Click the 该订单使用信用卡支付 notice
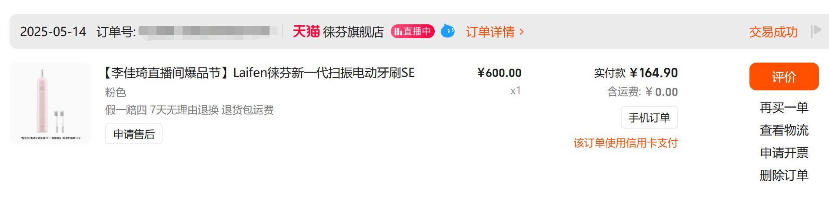 626,143
